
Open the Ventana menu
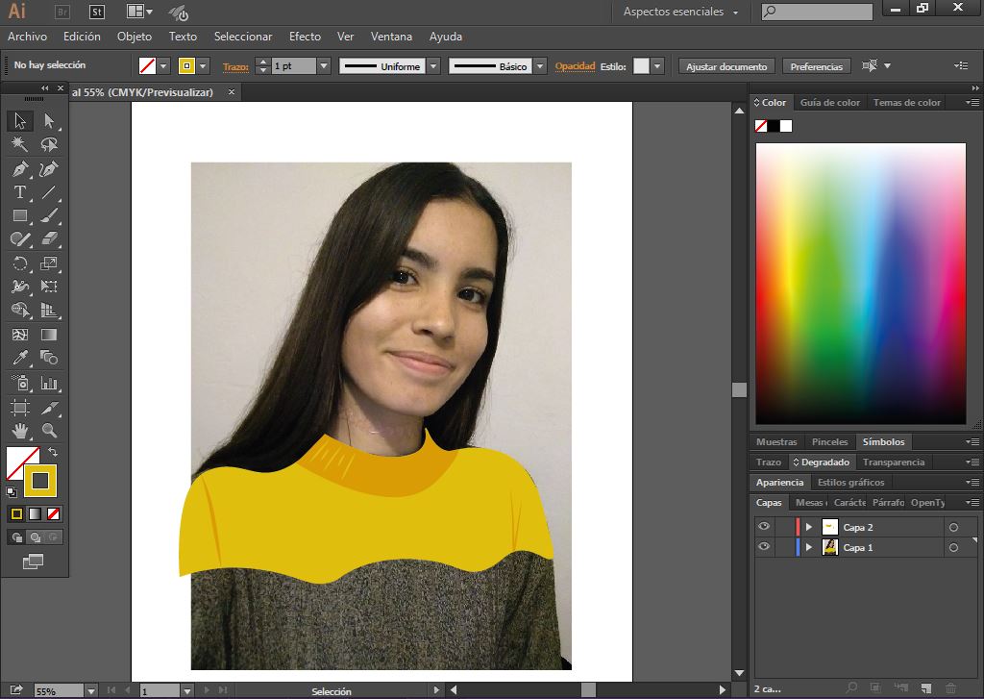coord(392,37)
